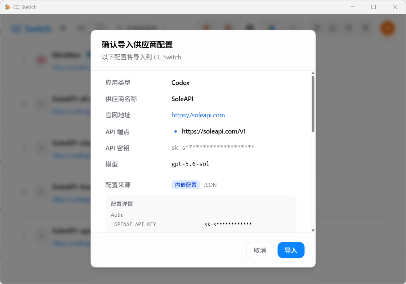Click the 确认导入供应商配置 dialog title
The height and width of the screenshot is (284, 406).
(137, 45)
